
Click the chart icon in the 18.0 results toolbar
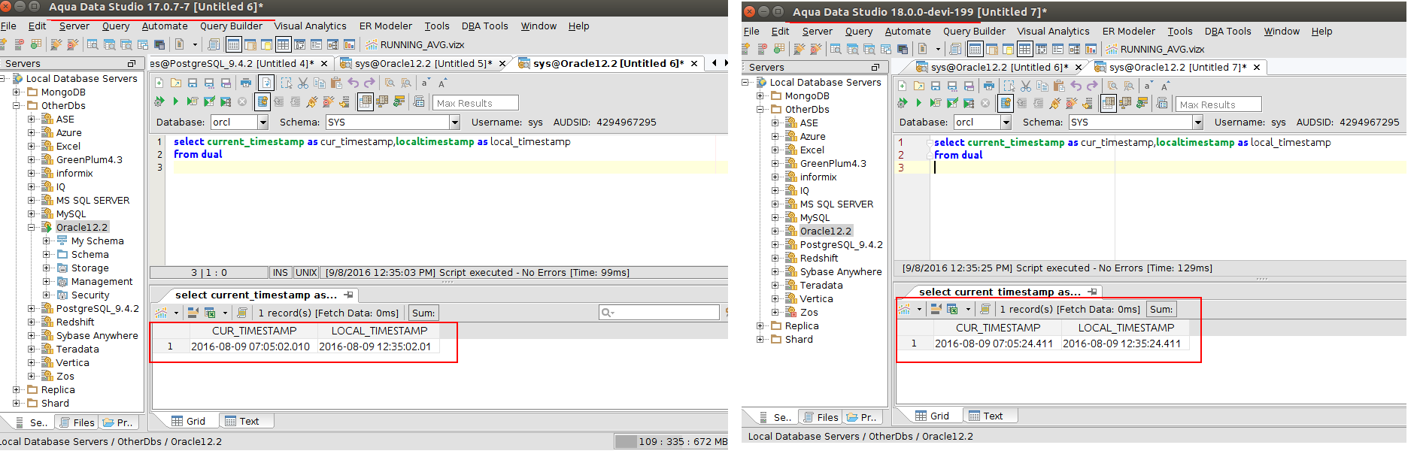904,309
